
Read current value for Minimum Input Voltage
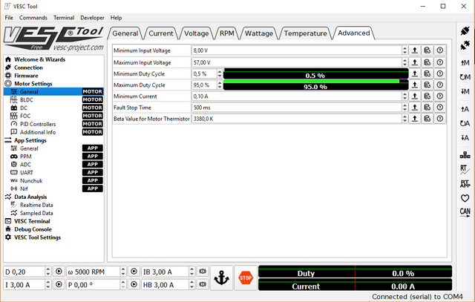click(x=415, y=50)
